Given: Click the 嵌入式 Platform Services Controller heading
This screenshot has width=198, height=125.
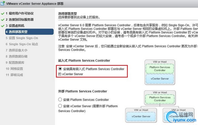Looking at the screenshot, I should click(x=84, y=61).
